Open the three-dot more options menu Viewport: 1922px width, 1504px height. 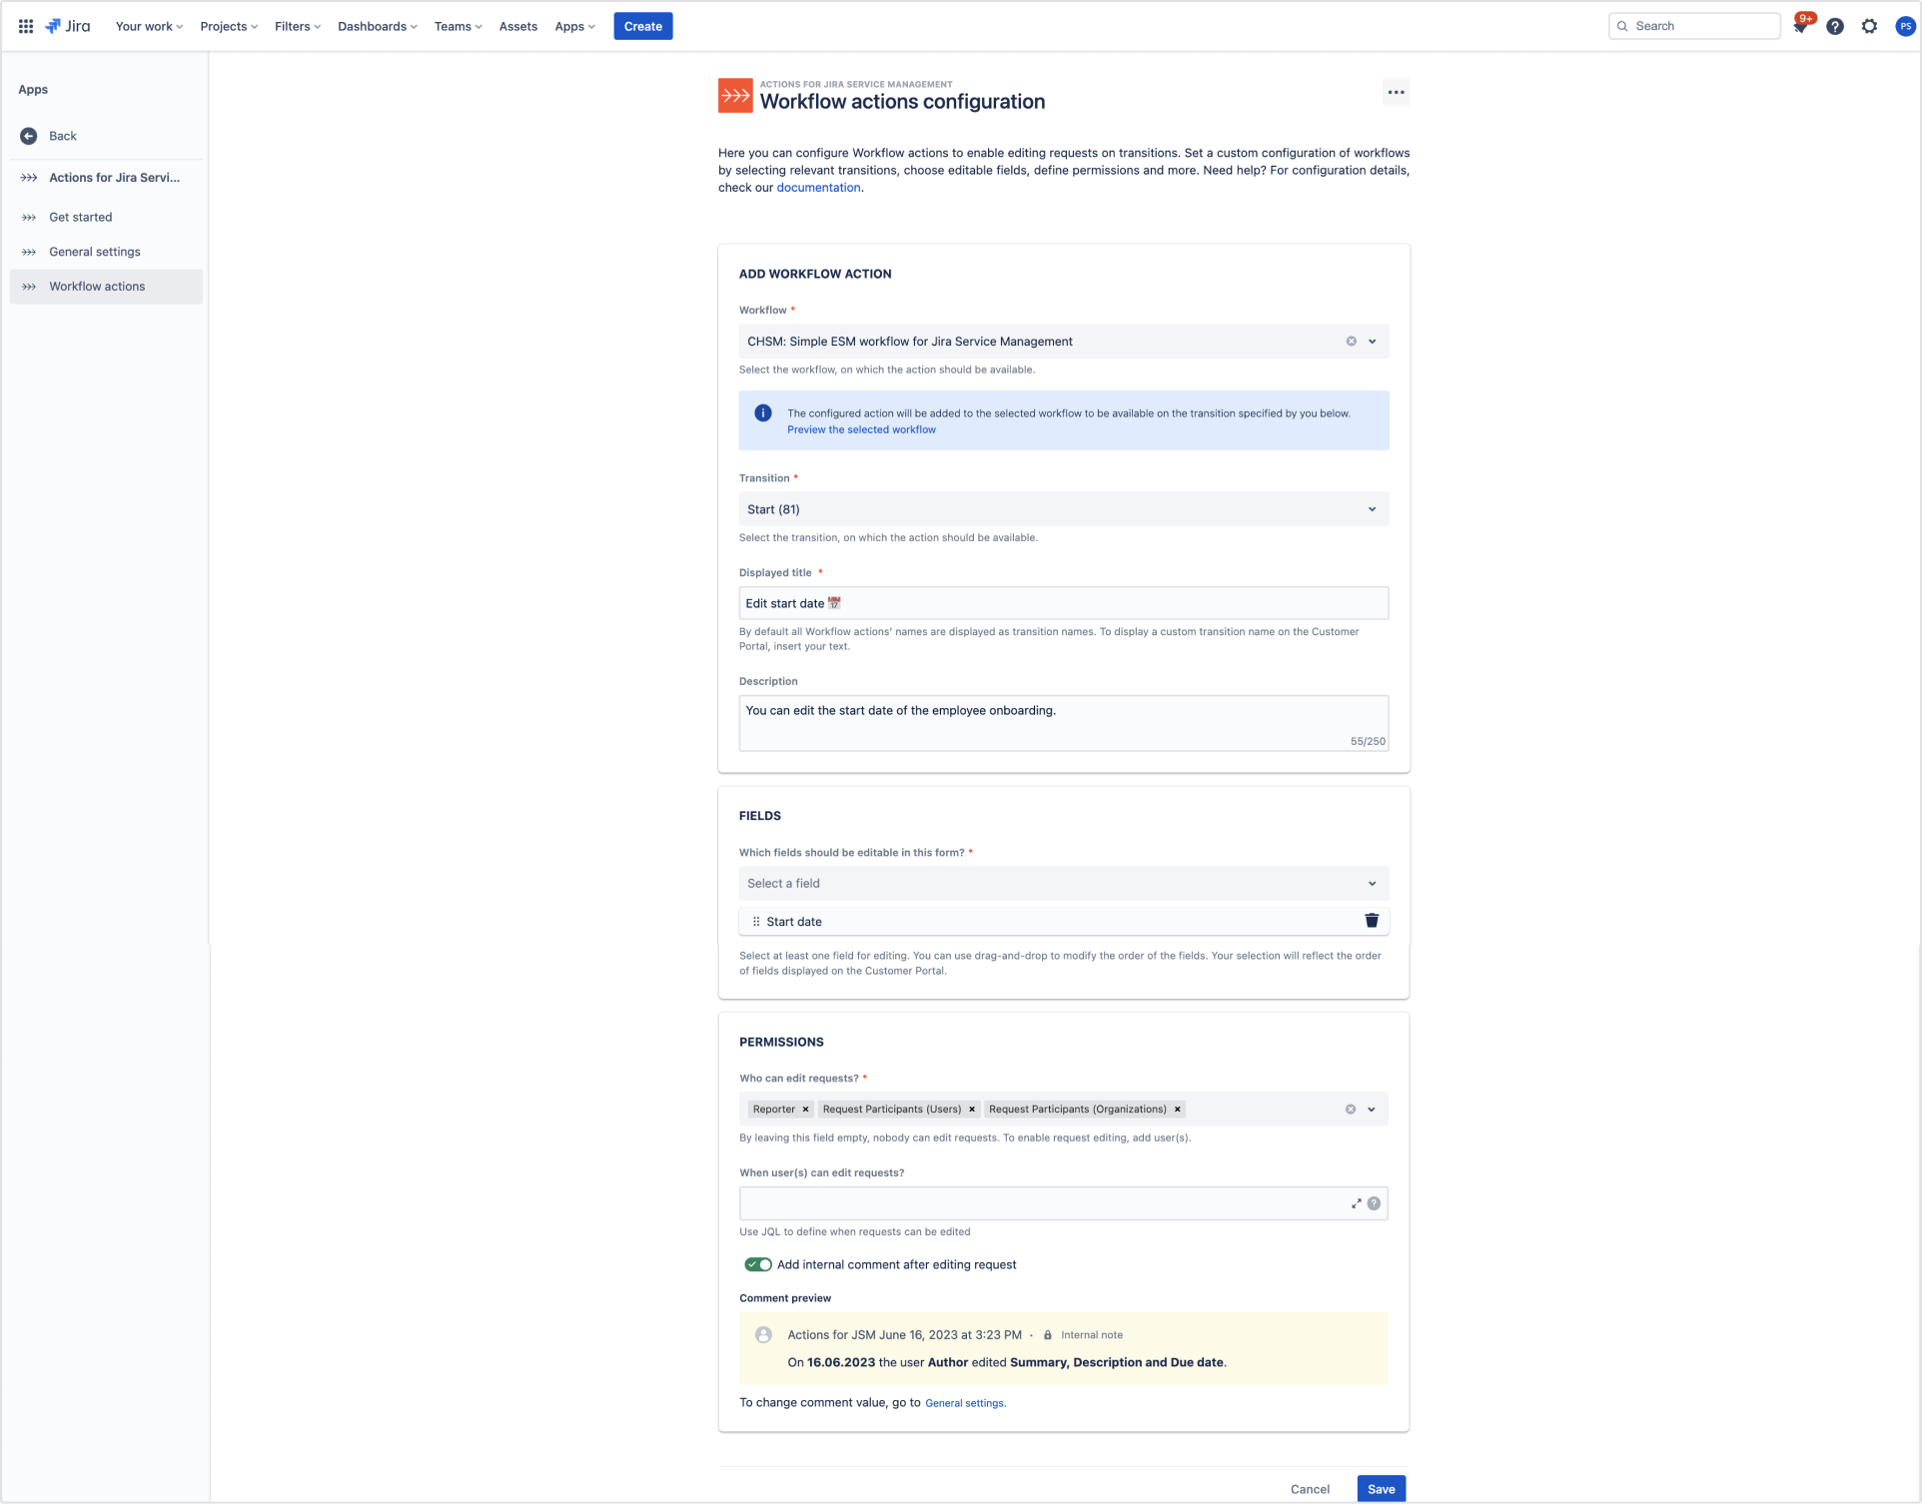click(x=1397, y=92)
